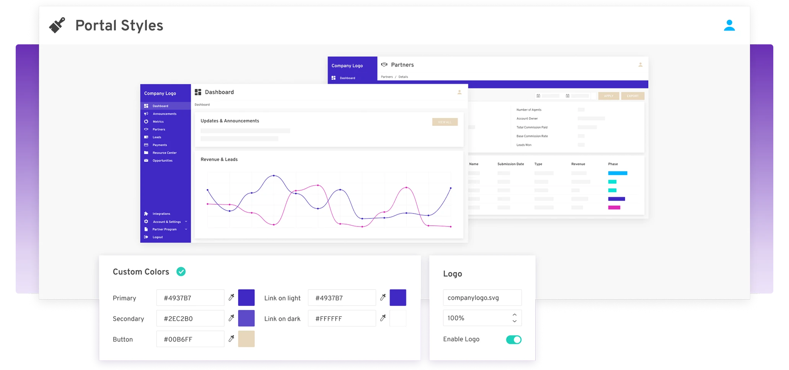Click the Dashboard grid icon in header

198,92
